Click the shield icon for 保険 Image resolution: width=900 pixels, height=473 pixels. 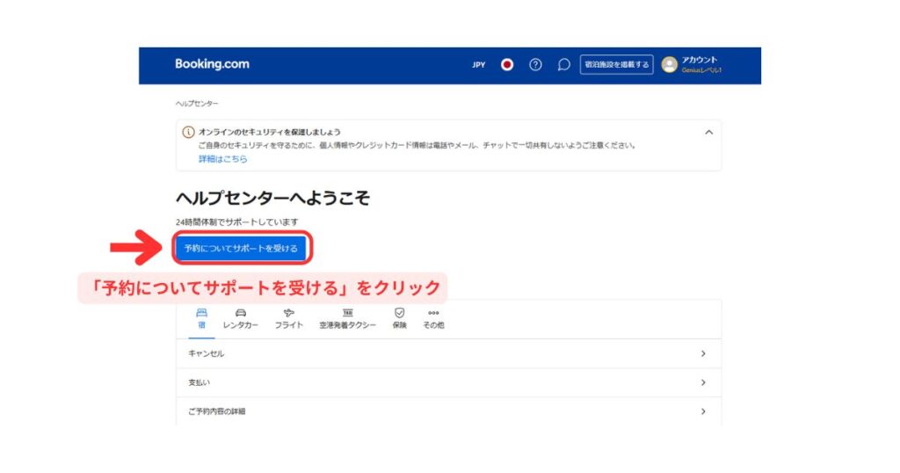400,313
